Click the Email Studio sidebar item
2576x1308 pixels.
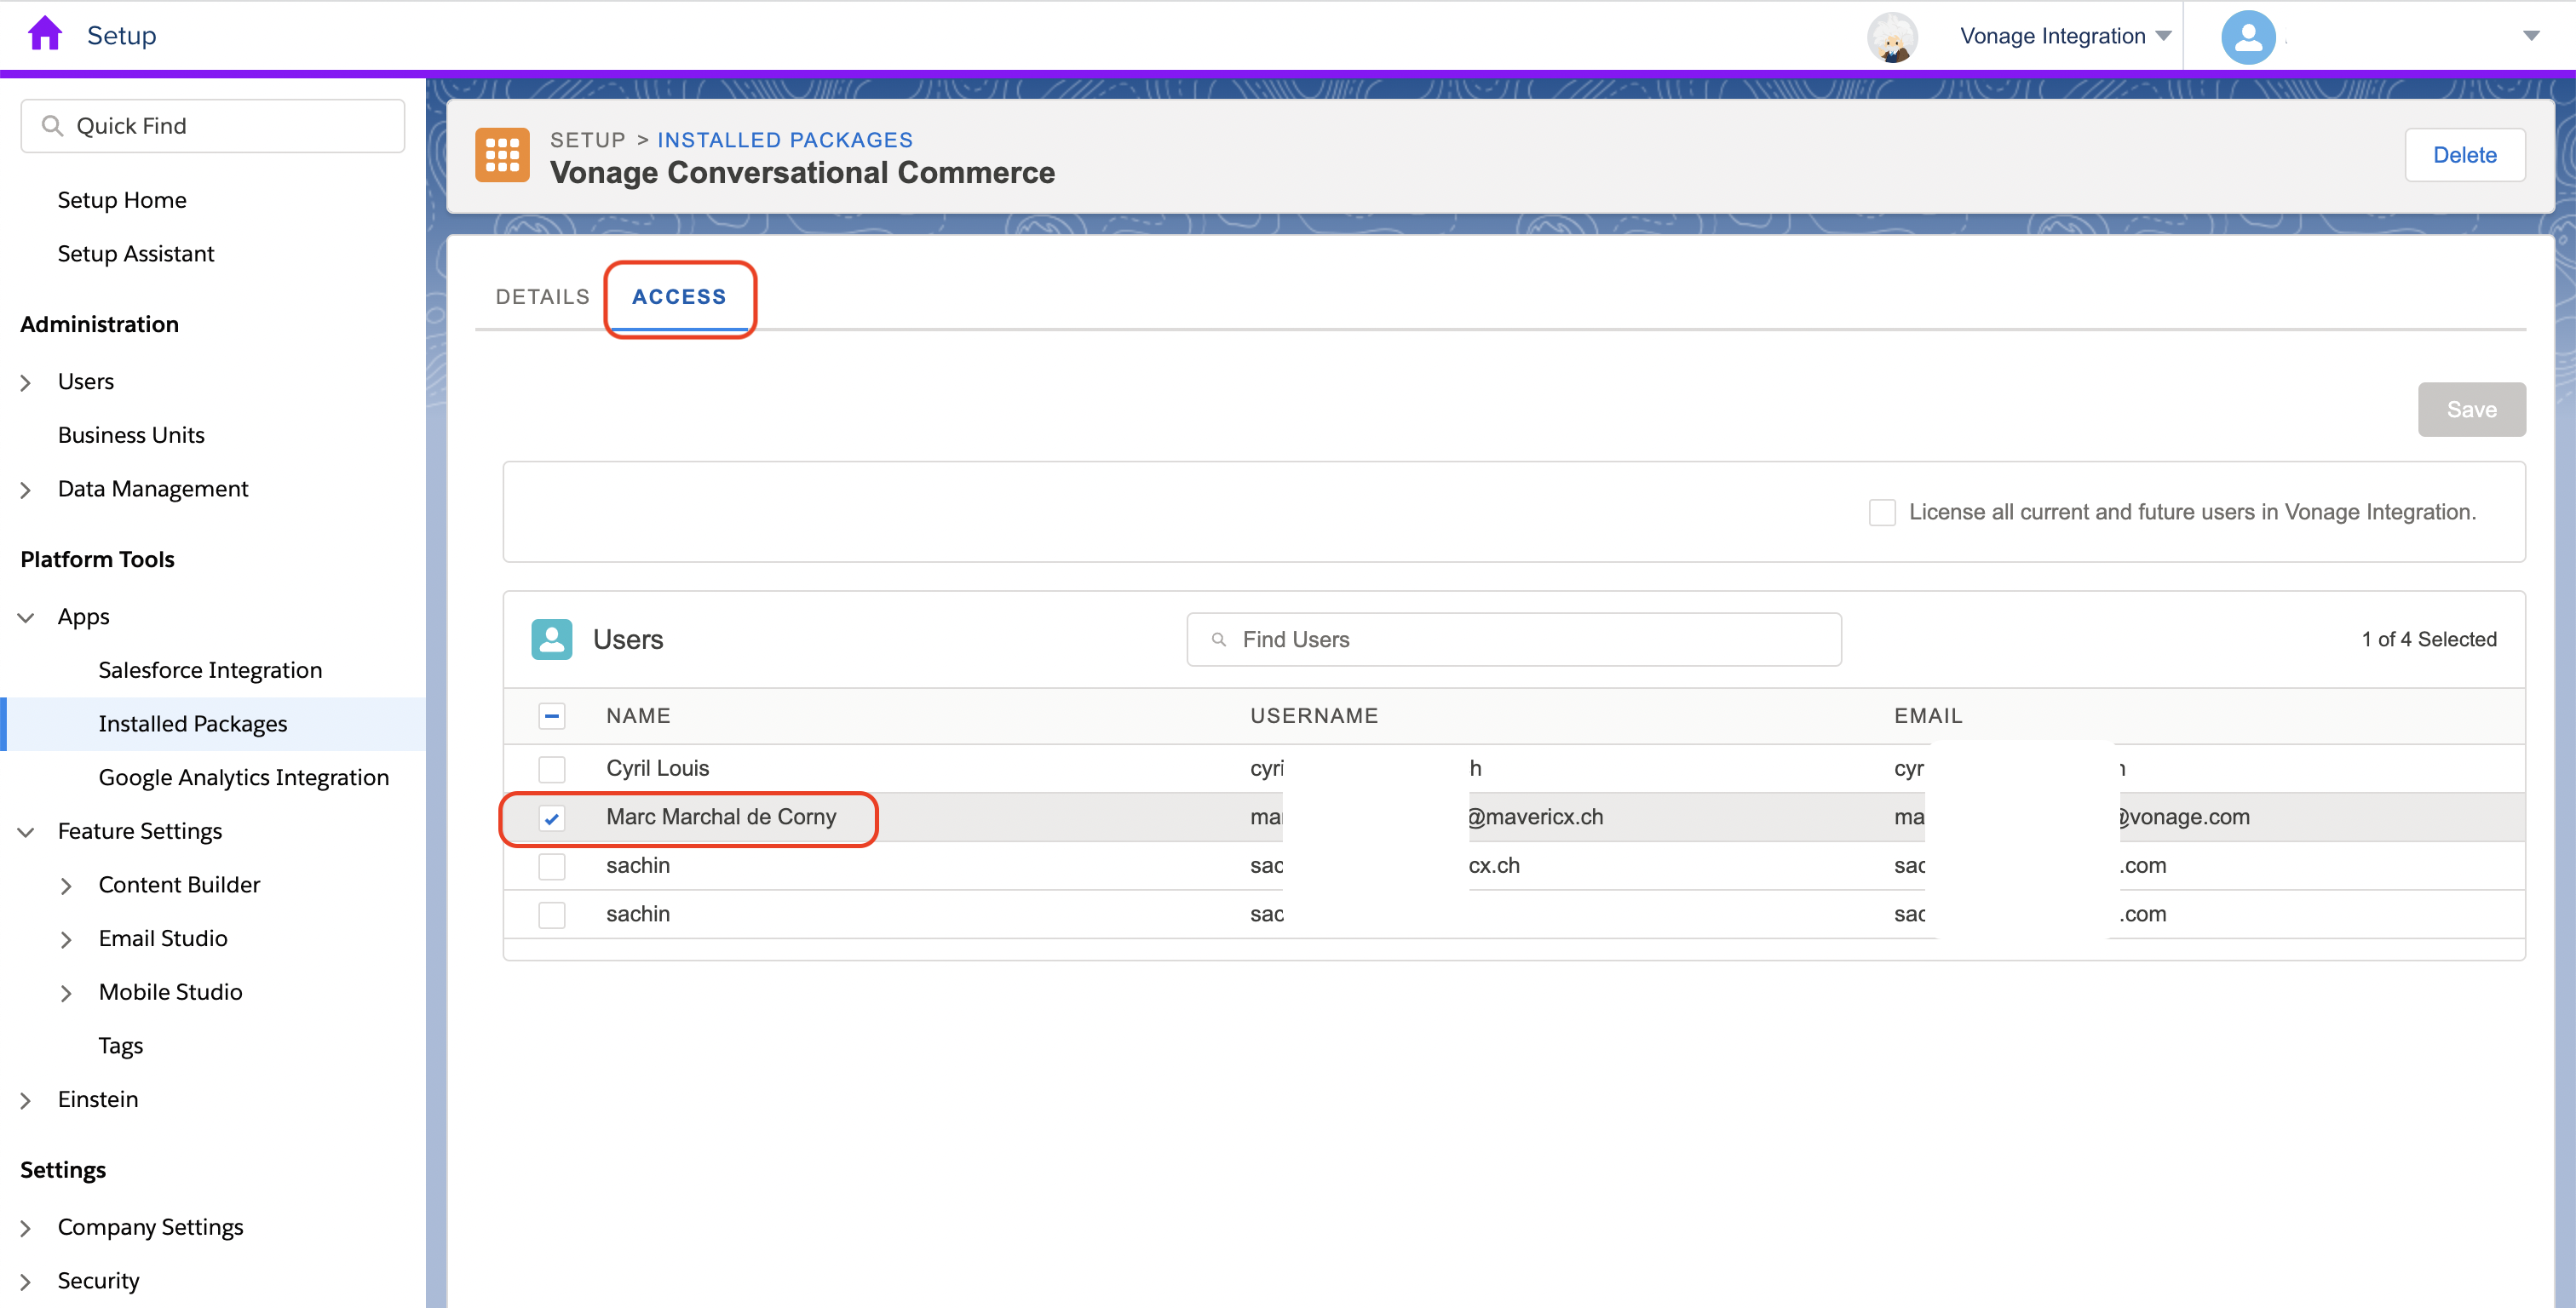click(163, 939)
